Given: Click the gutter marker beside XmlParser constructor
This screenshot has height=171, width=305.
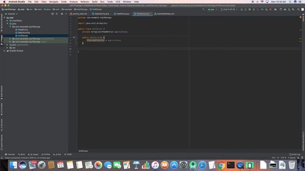Looking at the screenshot, I should coord(74,38).
